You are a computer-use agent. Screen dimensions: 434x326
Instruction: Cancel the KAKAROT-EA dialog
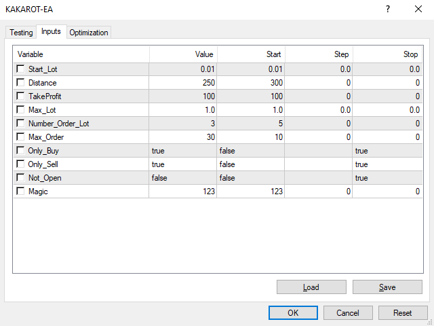(x=348, y=312)
